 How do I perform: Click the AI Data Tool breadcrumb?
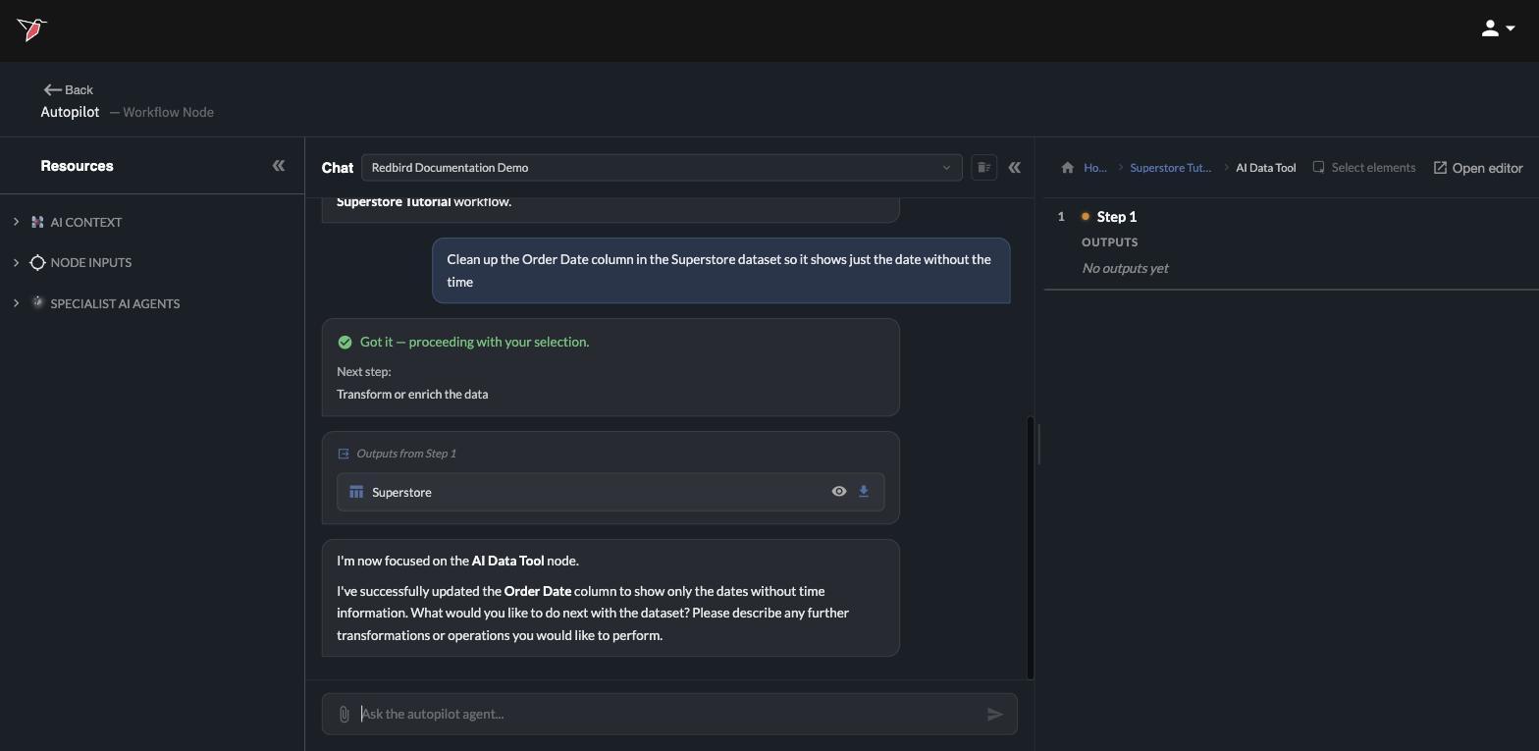pyautogui.click(x=1265, y=168)
